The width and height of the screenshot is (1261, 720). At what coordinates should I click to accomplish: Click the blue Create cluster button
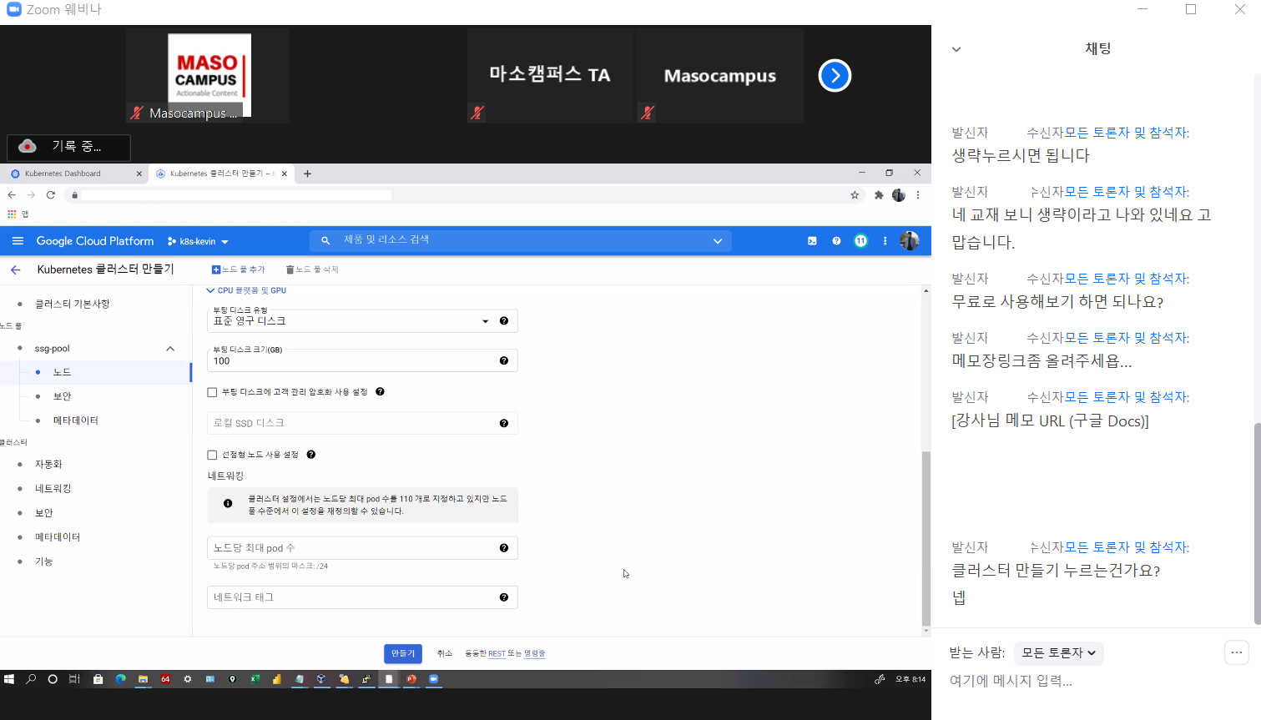tap(403, 653)
